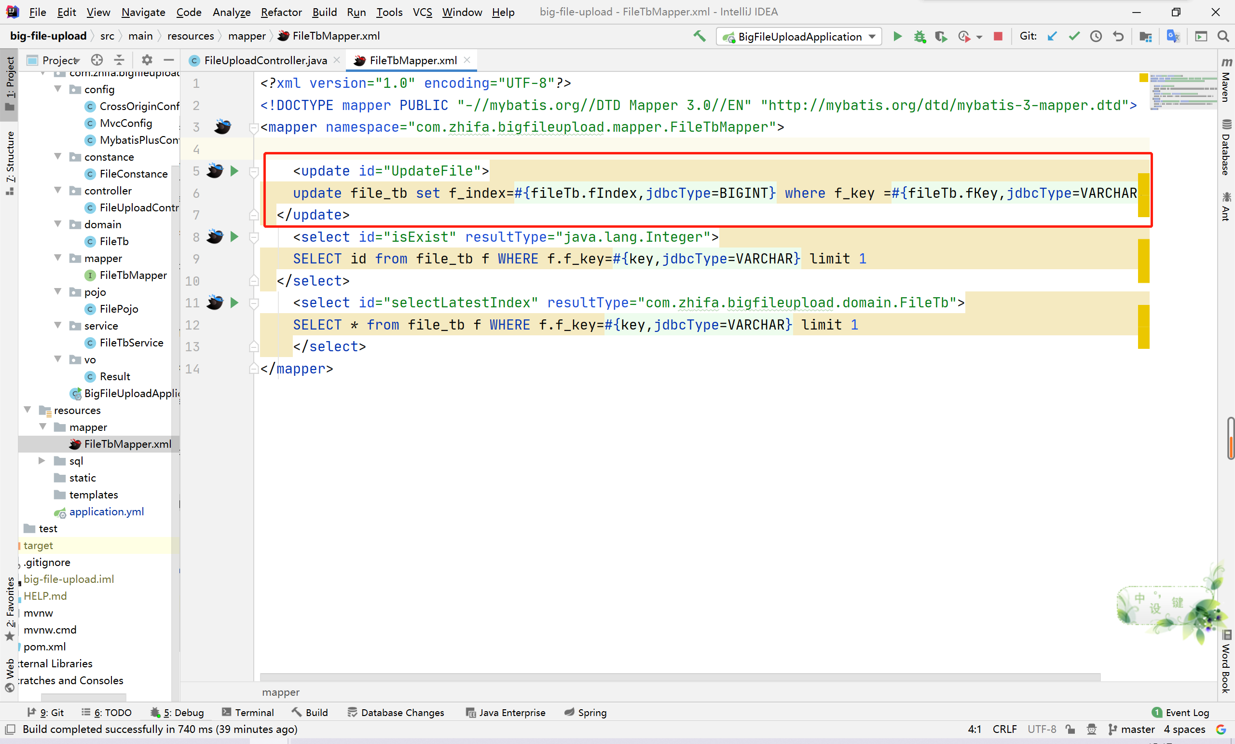The image size is (1235, 744).
Task: Click the Revert changes icon in toolbar
Action: [x=1118, y=36]
